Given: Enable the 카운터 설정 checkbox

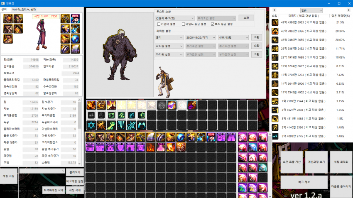Looking at the screenshot, I should point(153,24).
